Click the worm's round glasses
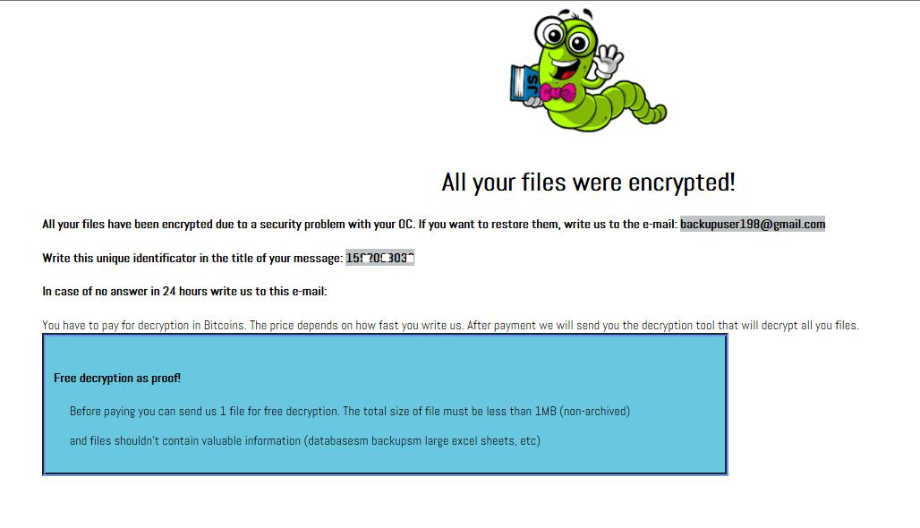The height and width of the screenshot is (528, 920). pos(564,36)
